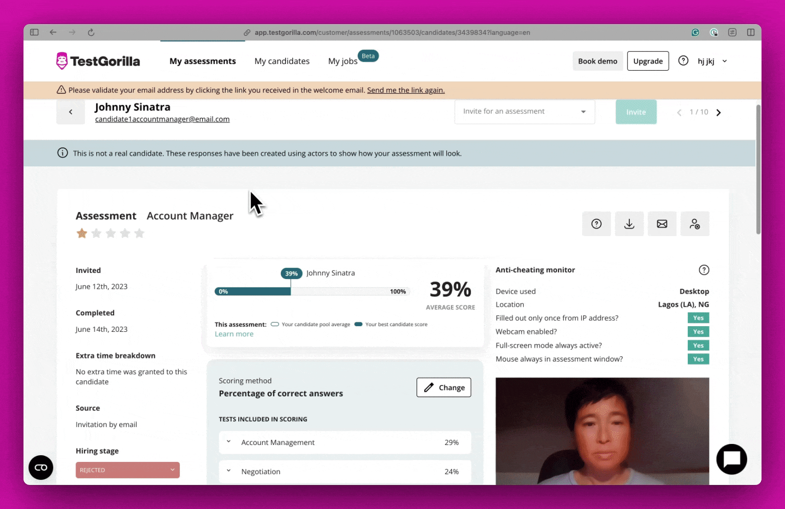Rate candidate three stars
The width and height of the screenshot is (785, 509).
tap(111, 233)
